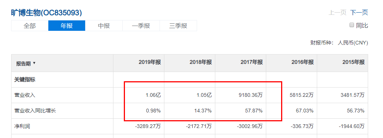Switch to the 全部 tab

click(x=29, y=26)
